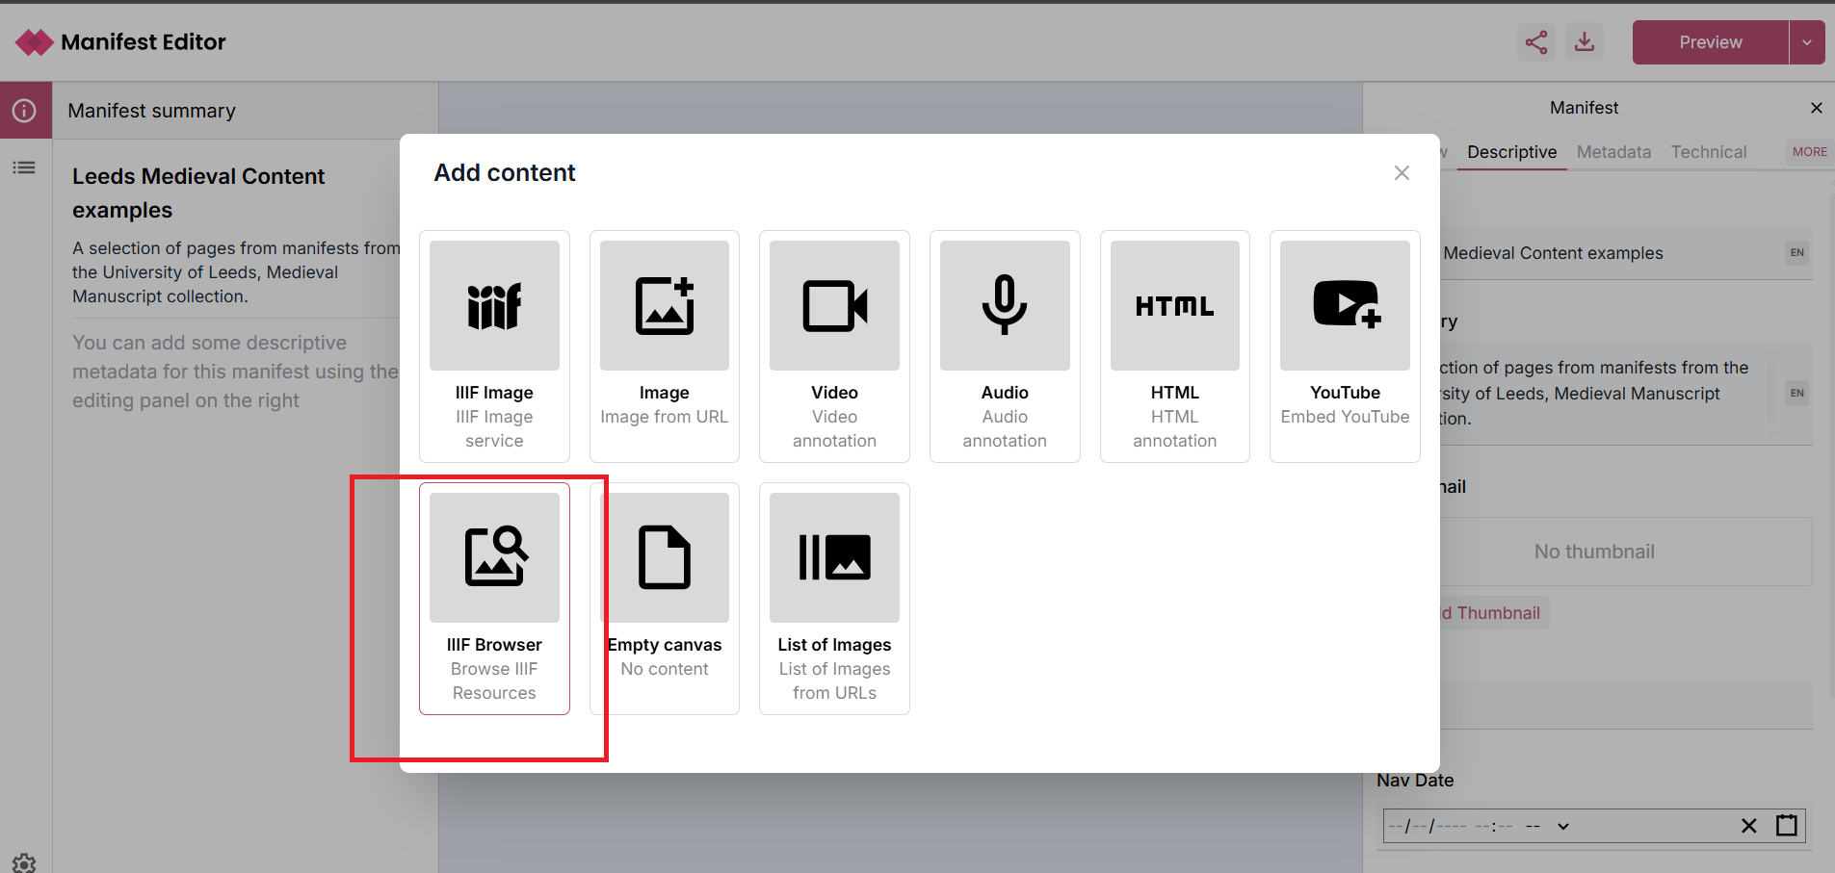Open the list view sidebar icon
Image resolution: width=1835 pixels, height=873 pixels.
click(x=25, y=167)
